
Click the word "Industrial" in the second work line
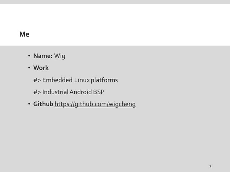(55, 92)
